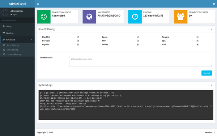The image size is (217, 136).
Task: Click the green Connection Status smiley icon
Action: coord(44,17)
